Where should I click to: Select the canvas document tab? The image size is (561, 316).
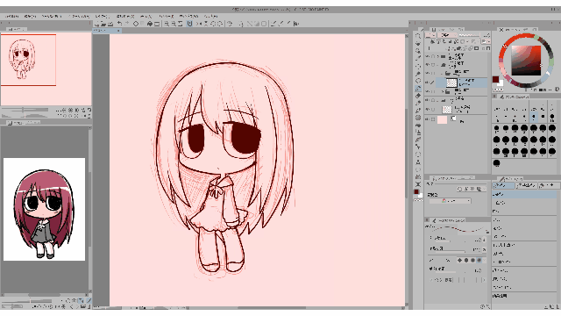[x=107, y=32]
